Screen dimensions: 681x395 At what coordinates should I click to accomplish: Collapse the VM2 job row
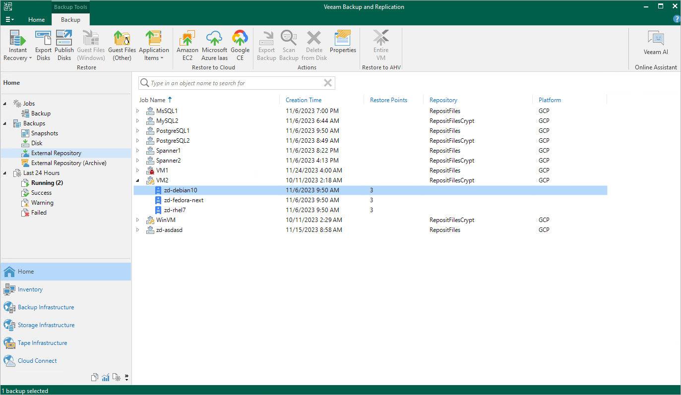point(138,180)
